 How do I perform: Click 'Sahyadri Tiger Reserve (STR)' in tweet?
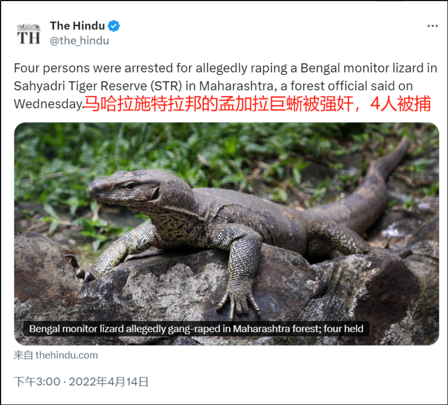[97, 86]
